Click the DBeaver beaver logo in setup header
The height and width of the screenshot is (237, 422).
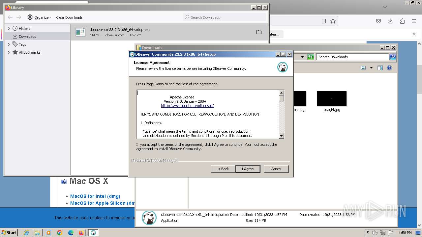coord(283,67)
